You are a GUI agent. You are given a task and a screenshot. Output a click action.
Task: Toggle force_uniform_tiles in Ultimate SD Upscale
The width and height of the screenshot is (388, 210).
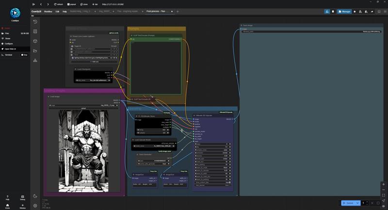(213, 182)
